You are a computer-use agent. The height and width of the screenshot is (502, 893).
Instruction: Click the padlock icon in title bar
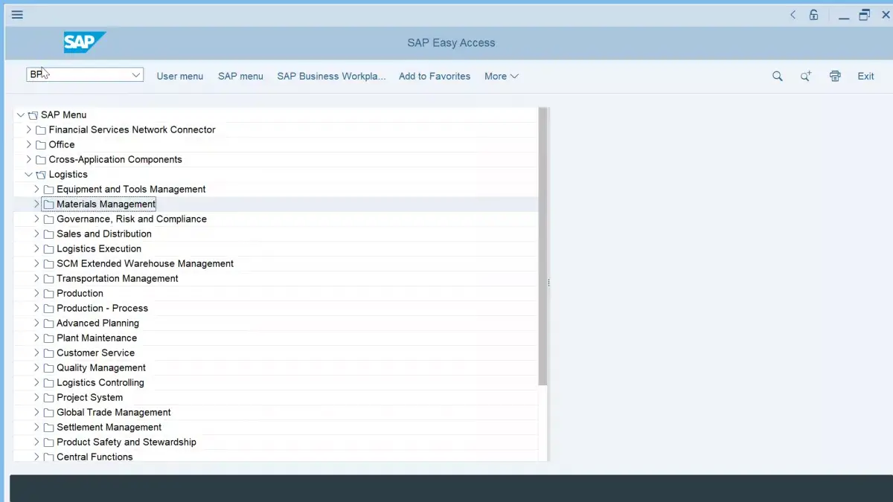[x=813, y=14]
